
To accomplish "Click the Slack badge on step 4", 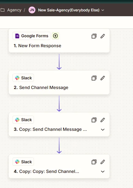I will click(x=23, y=162).
